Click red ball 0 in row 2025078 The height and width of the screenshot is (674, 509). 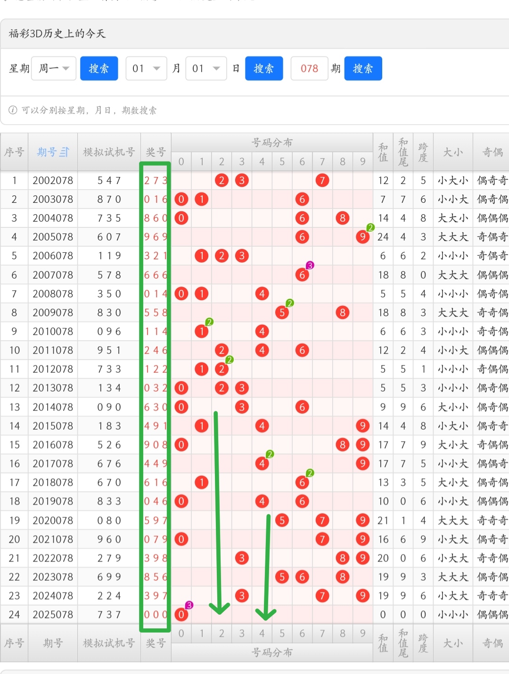click(x=181, y=614)
